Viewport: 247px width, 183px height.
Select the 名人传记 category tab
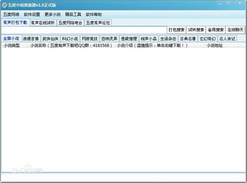[227, 39]
